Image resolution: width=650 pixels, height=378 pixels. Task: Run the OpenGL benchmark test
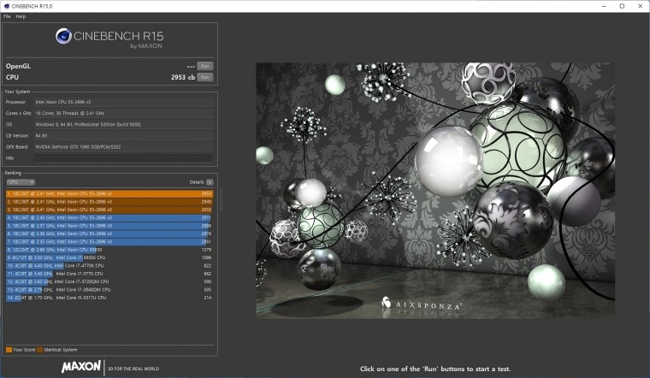pyautogui.click(x=204, y=66)
